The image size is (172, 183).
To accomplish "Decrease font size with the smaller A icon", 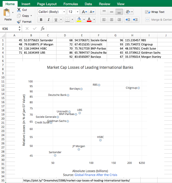I will coord(92,12).
